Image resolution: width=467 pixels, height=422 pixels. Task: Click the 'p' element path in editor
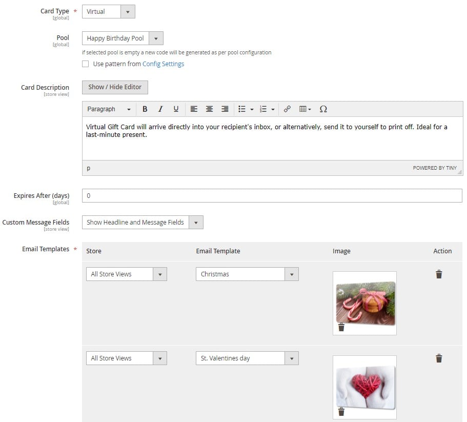(89, 168)
